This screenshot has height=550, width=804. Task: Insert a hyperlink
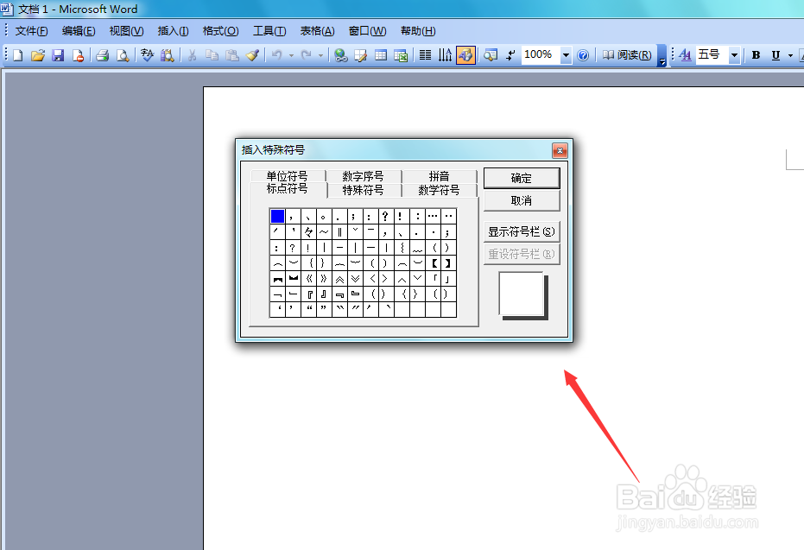[x=340, y=54]
